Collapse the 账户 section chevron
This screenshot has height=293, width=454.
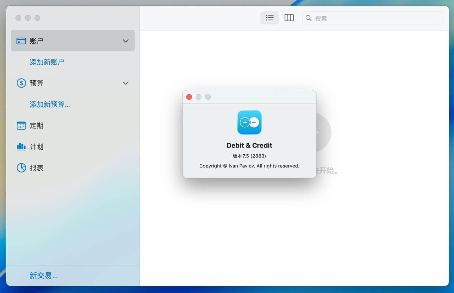point(126,41)
